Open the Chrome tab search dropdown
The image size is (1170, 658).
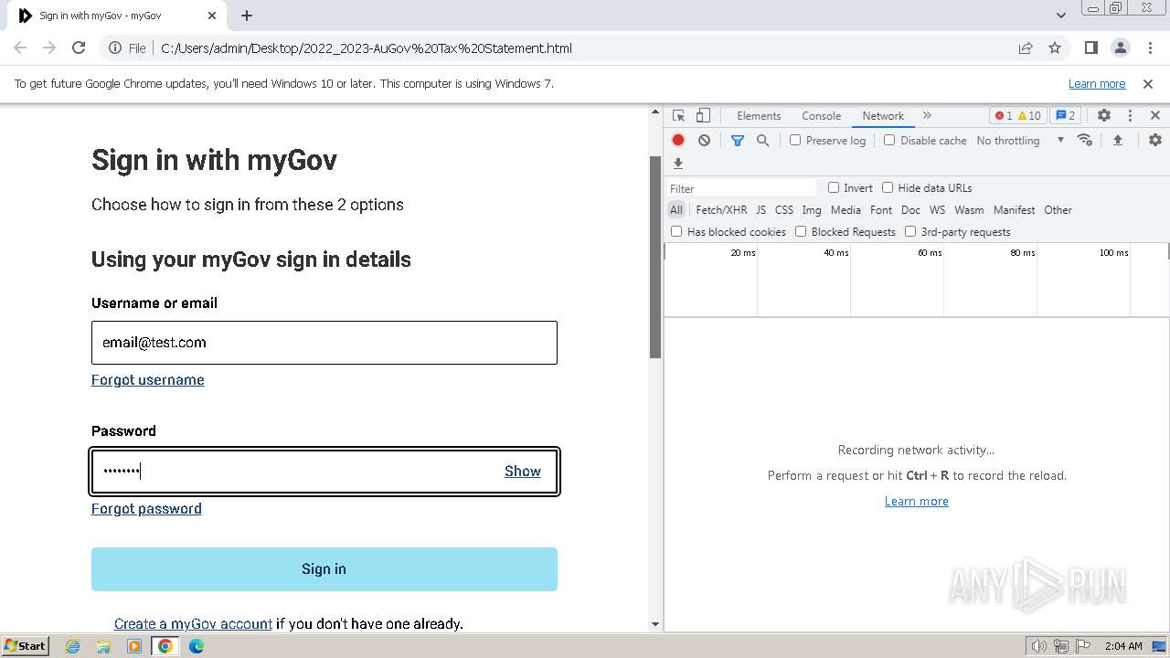[x=1061, y=16]
